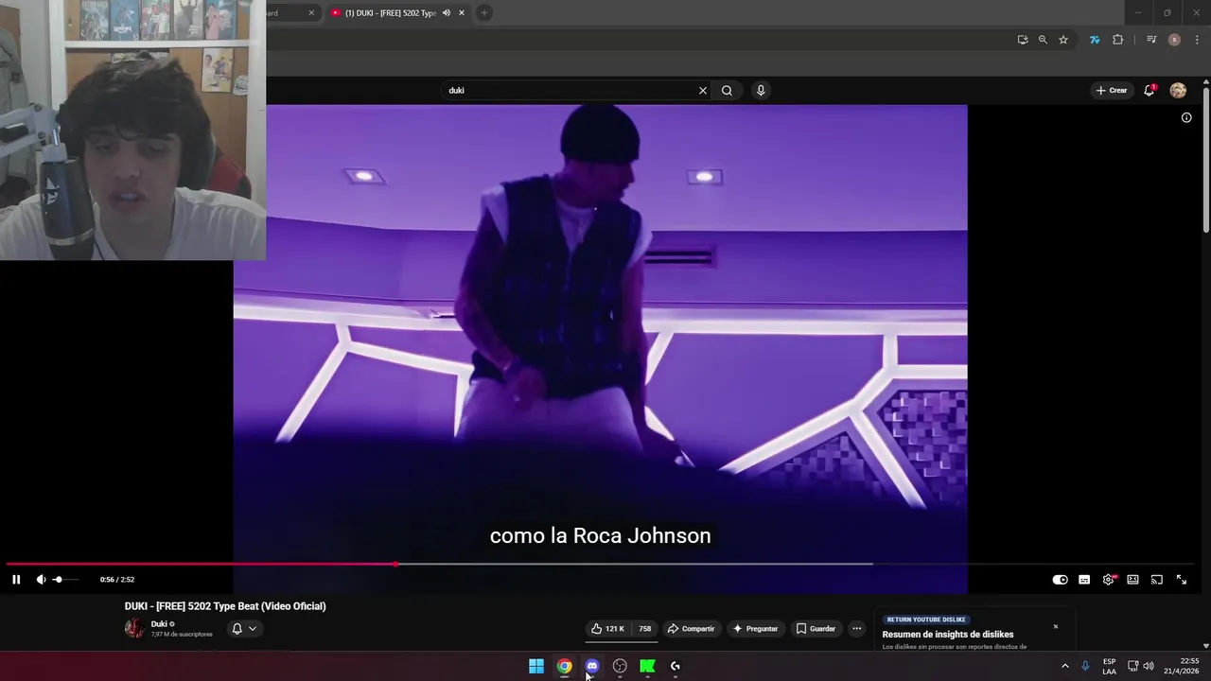Clear the YouTube search text with the X
Image resolution: width=1211 pixels, height=681 pixels.
[703, 91]
